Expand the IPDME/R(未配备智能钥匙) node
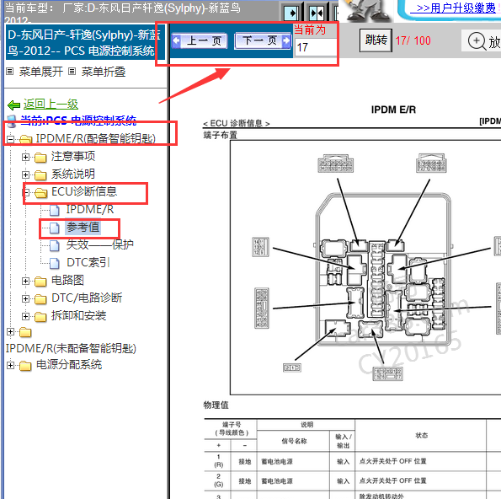This screenshot has height=499, width=501. pyautogui.click(x=10, y=332)
